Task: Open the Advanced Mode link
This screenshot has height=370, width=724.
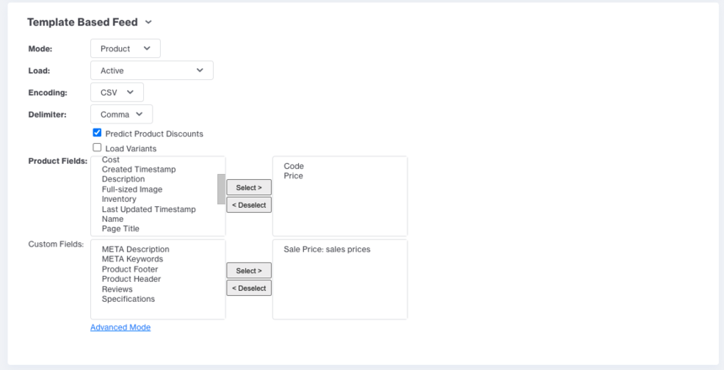Action: click(x=120, y=327)
